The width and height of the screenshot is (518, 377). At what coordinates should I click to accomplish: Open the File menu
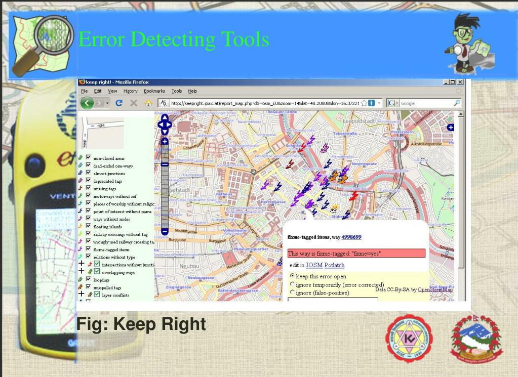click(85, 91)
